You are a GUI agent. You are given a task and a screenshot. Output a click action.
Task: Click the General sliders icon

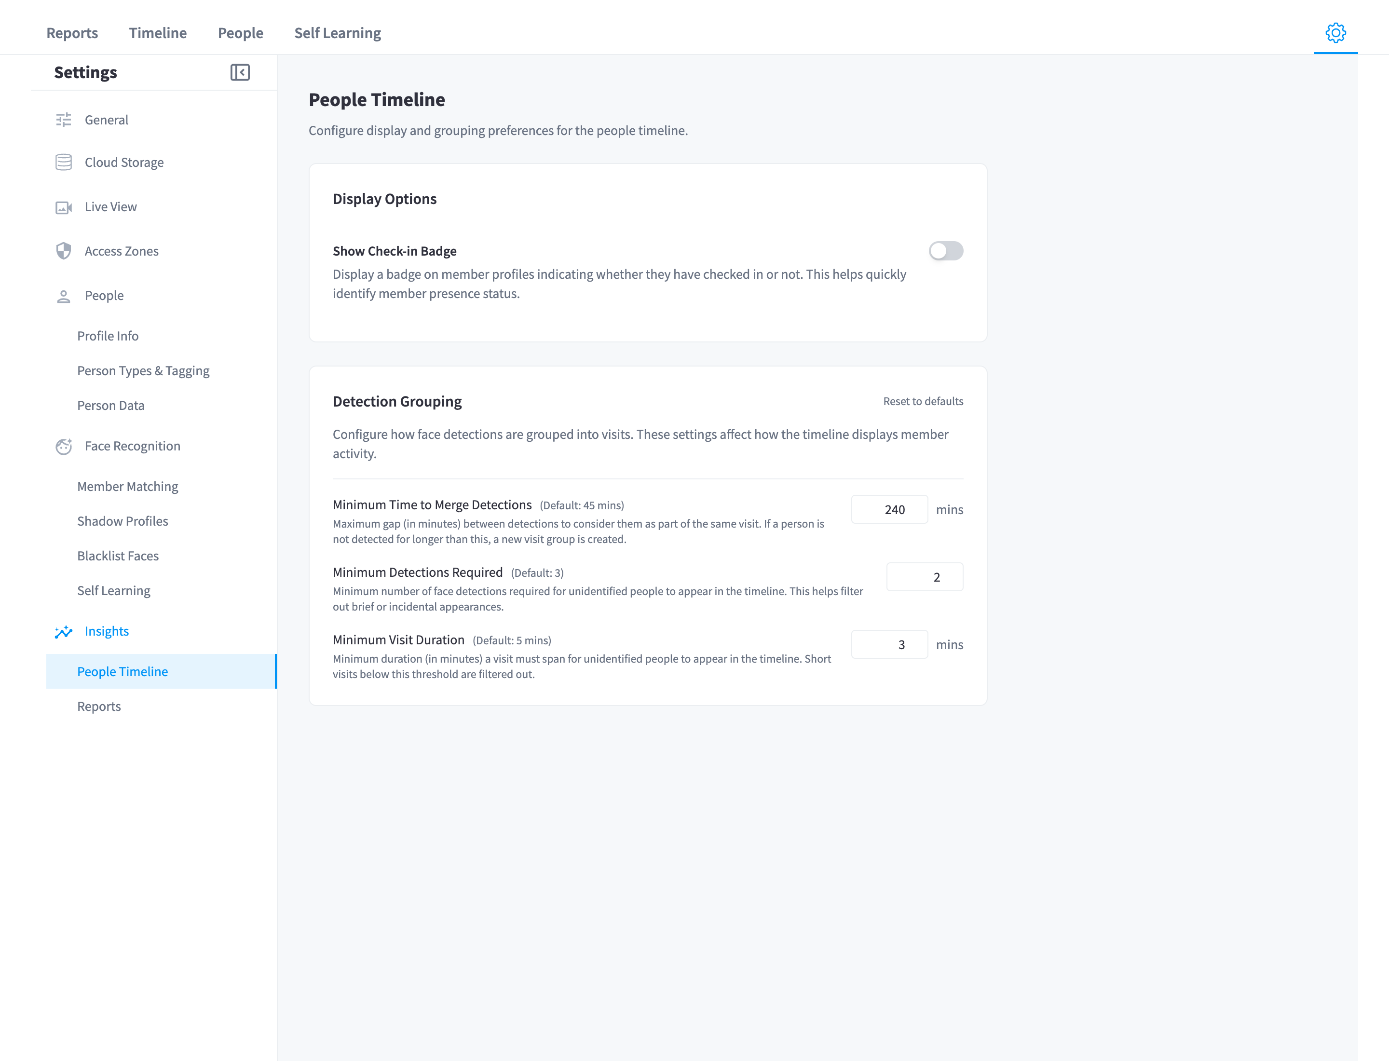tap(64, 120)
